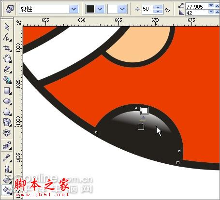Screen dimensions: 220x200
Task: Click the fill angle field showing 77.905
Action: click(x=197, y=7)
